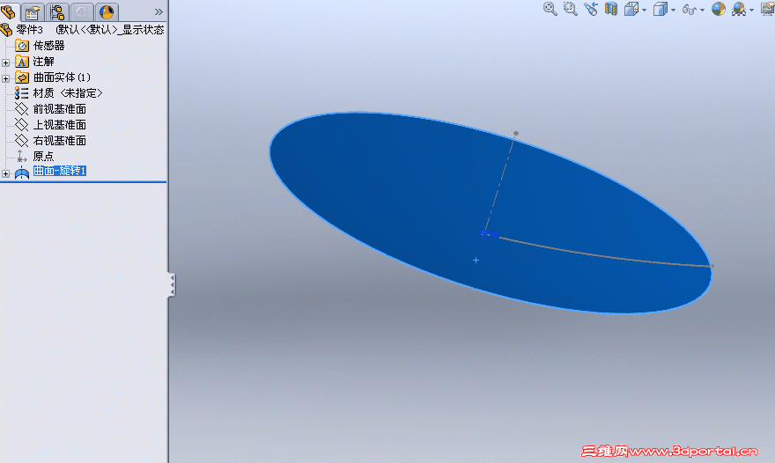Screen dimensions: 775x463
Task: Switch to the DisplayManager tab
Action: pos(107,11)
